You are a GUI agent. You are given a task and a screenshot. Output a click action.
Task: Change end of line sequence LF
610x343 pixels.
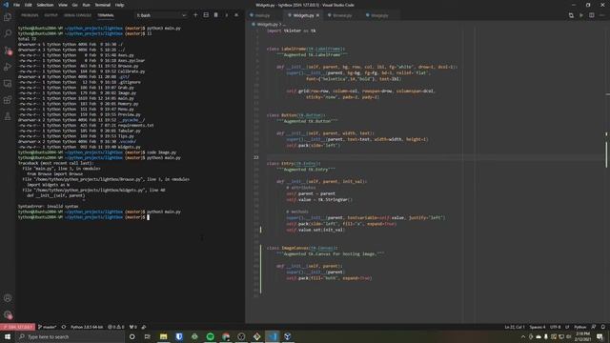pyautogui.click(x=568, y=327)
